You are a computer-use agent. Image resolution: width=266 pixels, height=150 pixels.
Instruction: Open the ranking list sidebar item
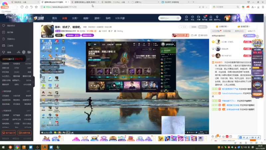coord(8,32)
